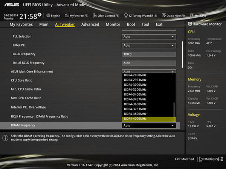Select Min. CPU Cache Ratio setting

pos(26,89)
